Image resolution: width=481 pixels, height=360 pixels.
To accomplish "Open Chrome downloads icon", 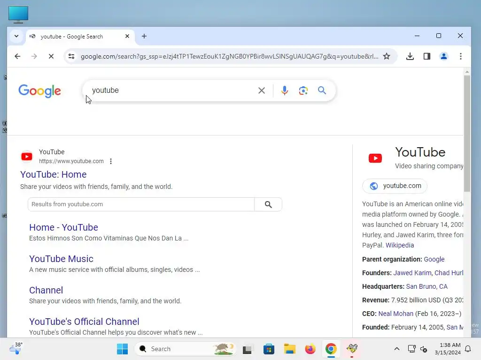I will click(410, 56).
